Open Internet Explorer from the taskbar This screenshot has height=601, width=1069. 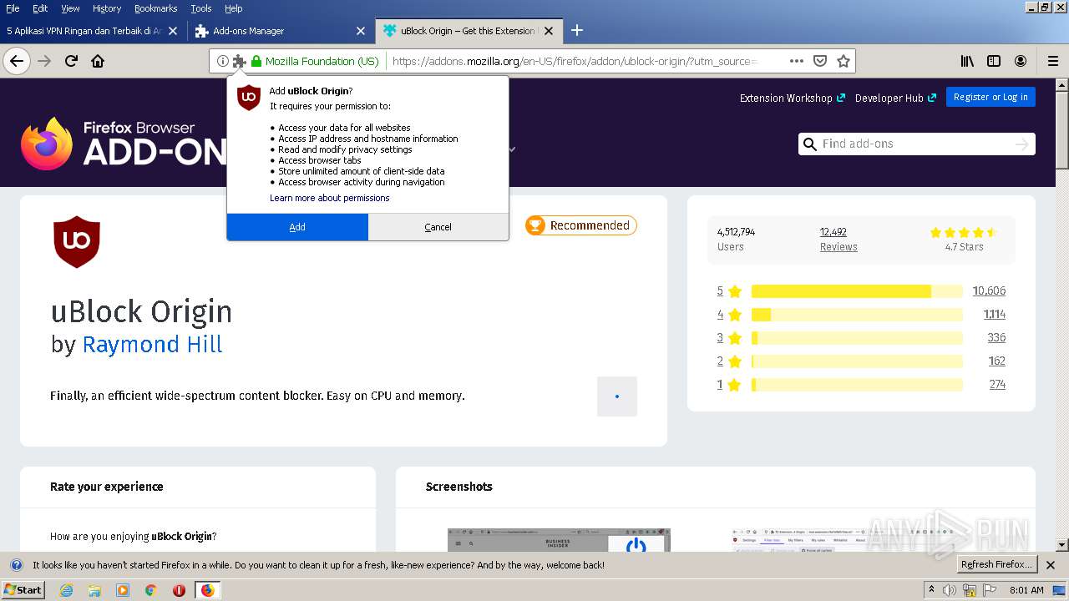pos(67,590)
